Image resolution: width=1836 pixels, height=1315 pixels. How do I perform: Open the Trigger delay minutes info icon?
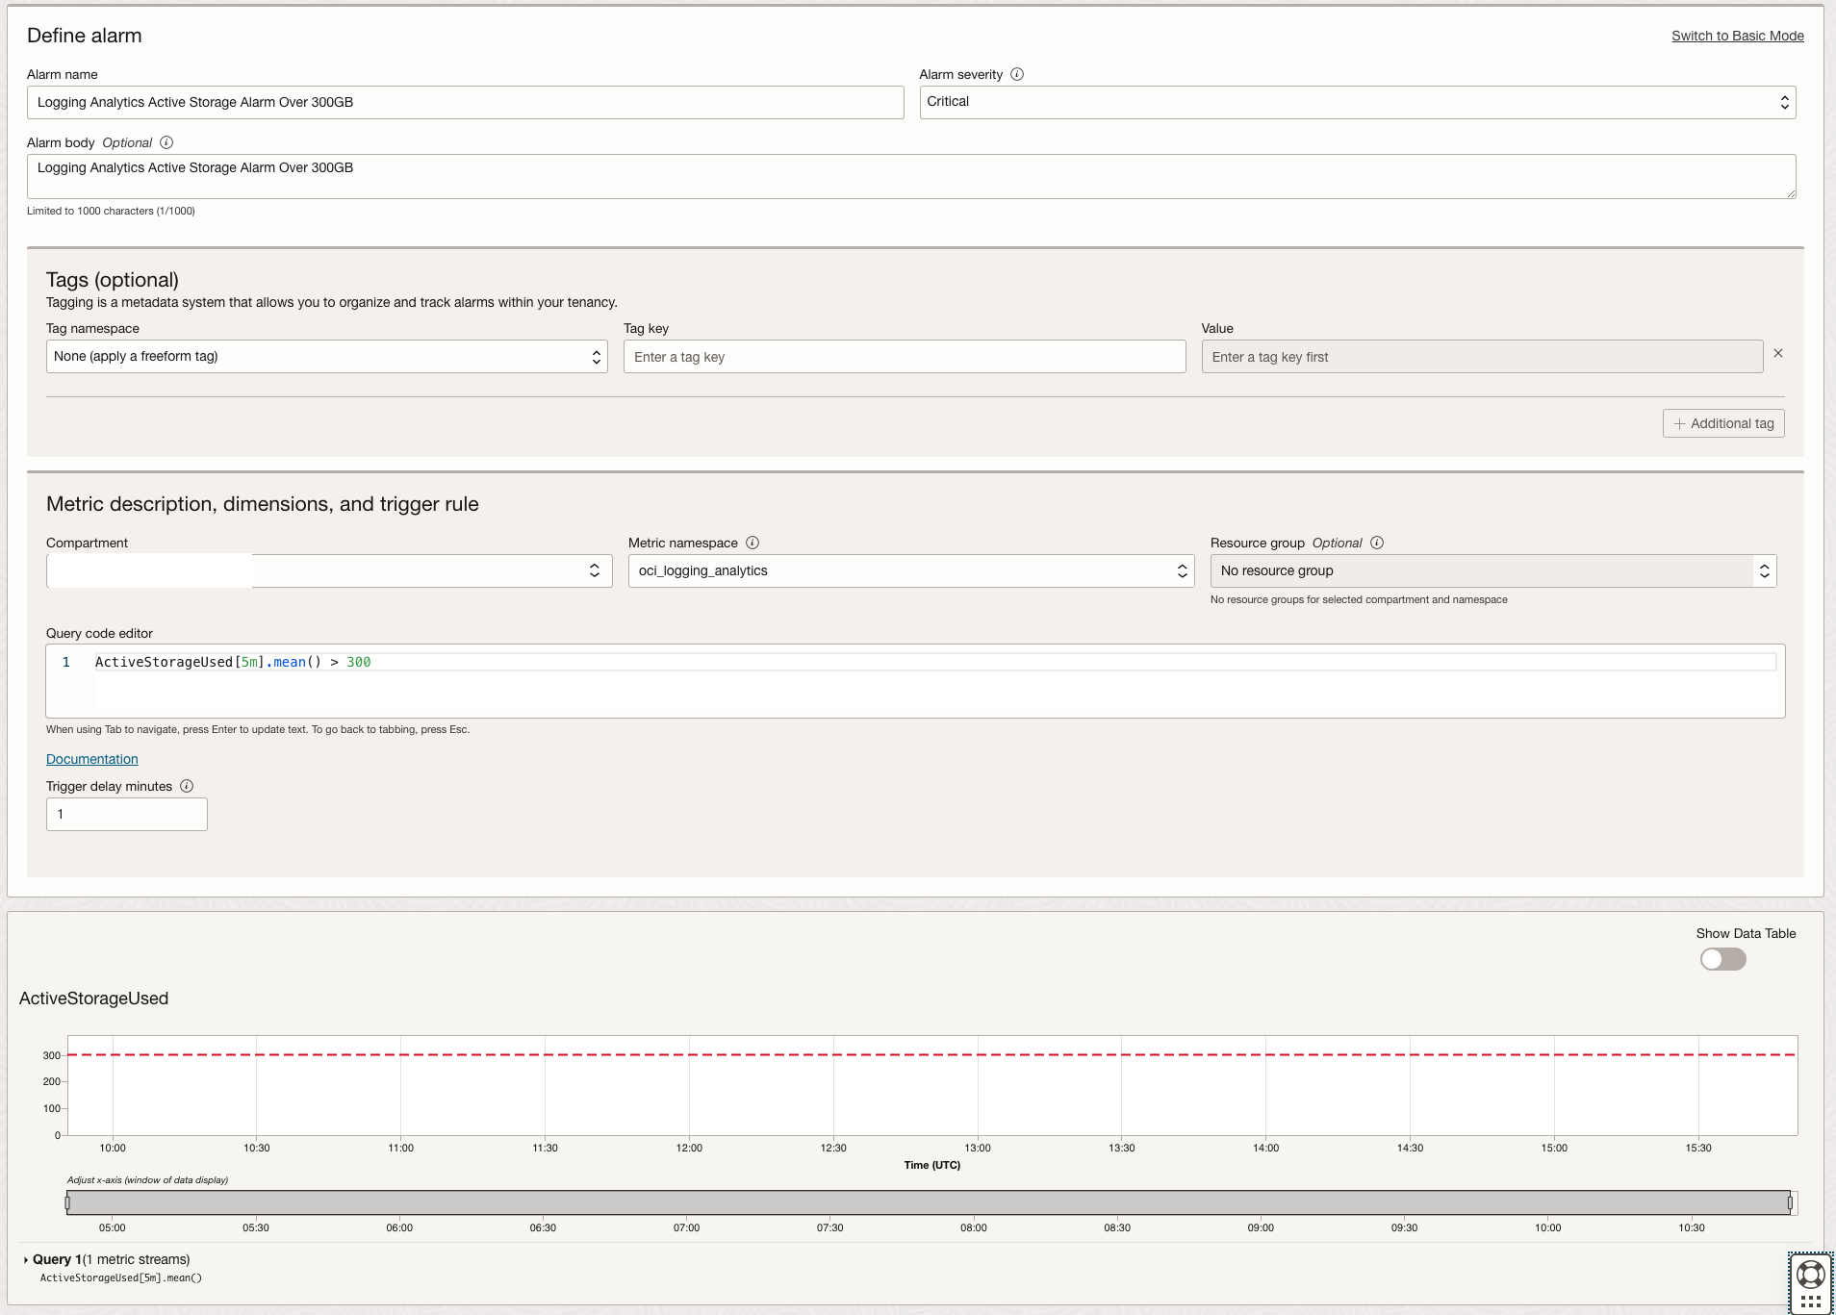(187, 786)
